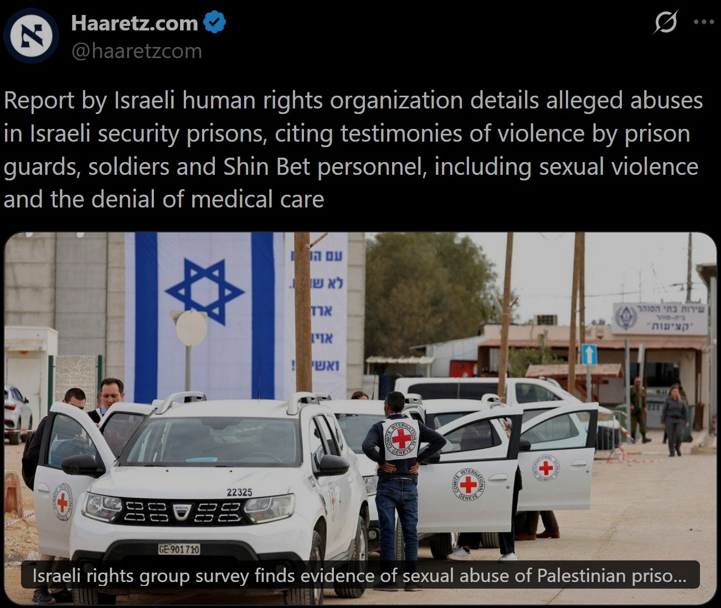Click the Red Cross emblem on the vest
Screen dimensions: 721x608
401,439
